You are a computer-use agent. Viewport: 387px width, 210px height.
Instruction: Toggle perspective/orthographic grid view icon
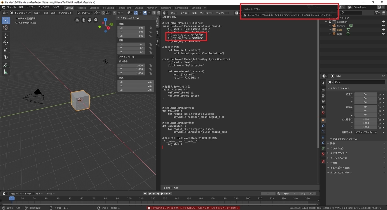point(77,20)
